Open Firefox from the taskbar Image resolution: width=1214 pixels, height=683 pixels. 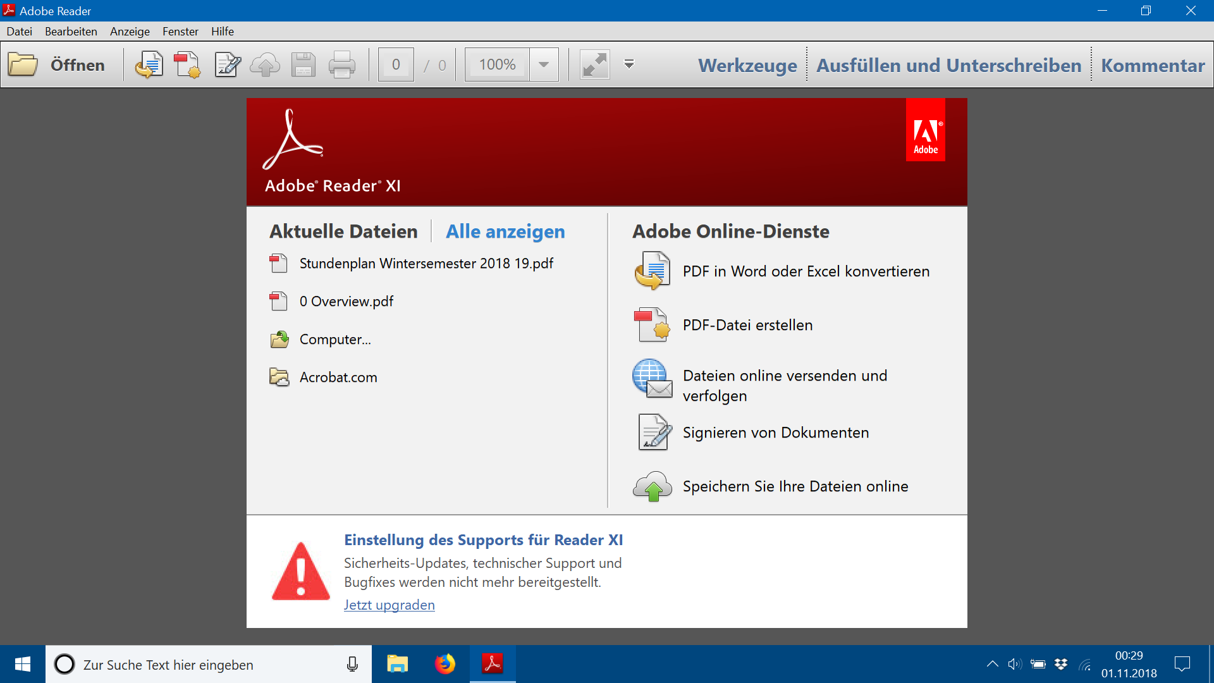445,664
